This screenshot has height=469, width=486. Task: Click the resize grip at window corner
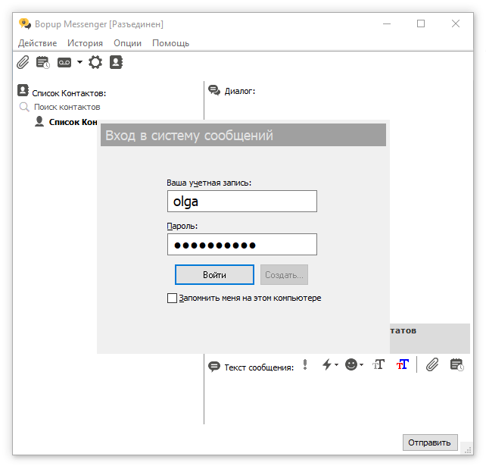click(x=468, y=449)
